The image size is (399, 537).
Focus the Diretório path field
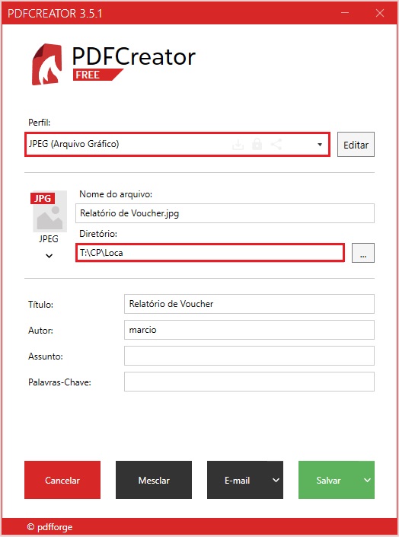pos(210,253)
